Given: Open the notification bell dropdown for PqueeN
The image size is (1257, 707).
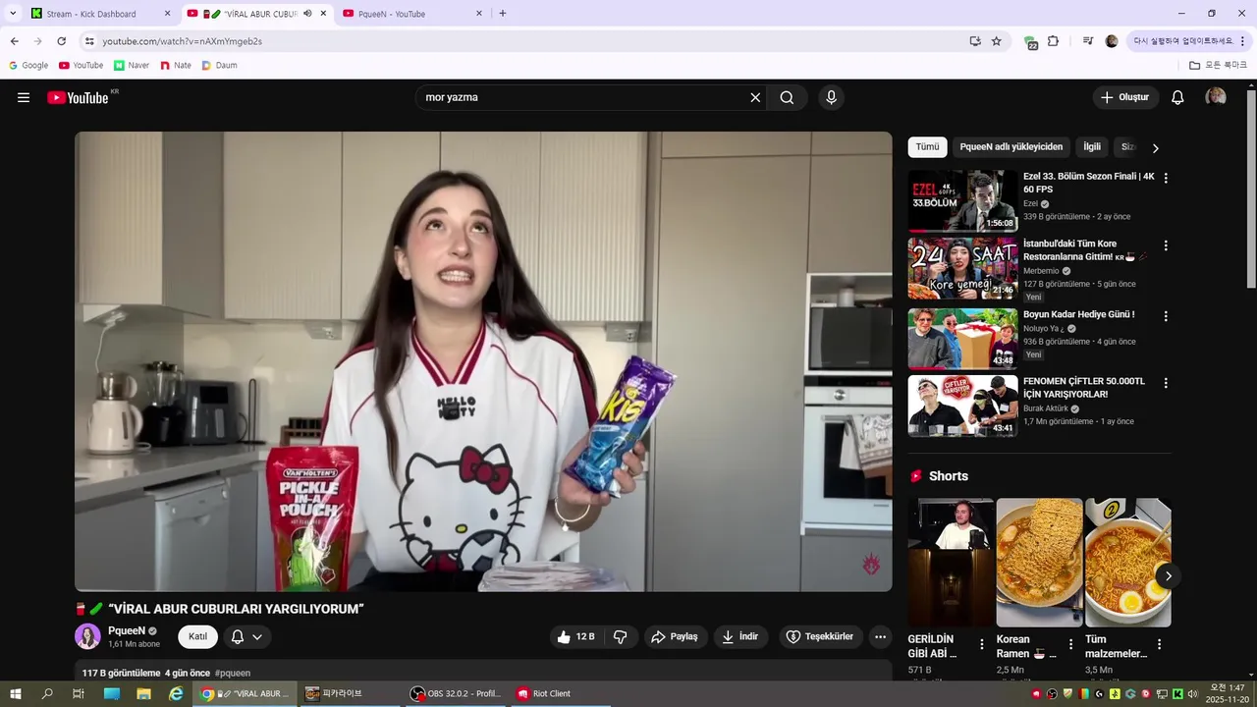Looking at the screenshot, I should [x=246, y=636].
